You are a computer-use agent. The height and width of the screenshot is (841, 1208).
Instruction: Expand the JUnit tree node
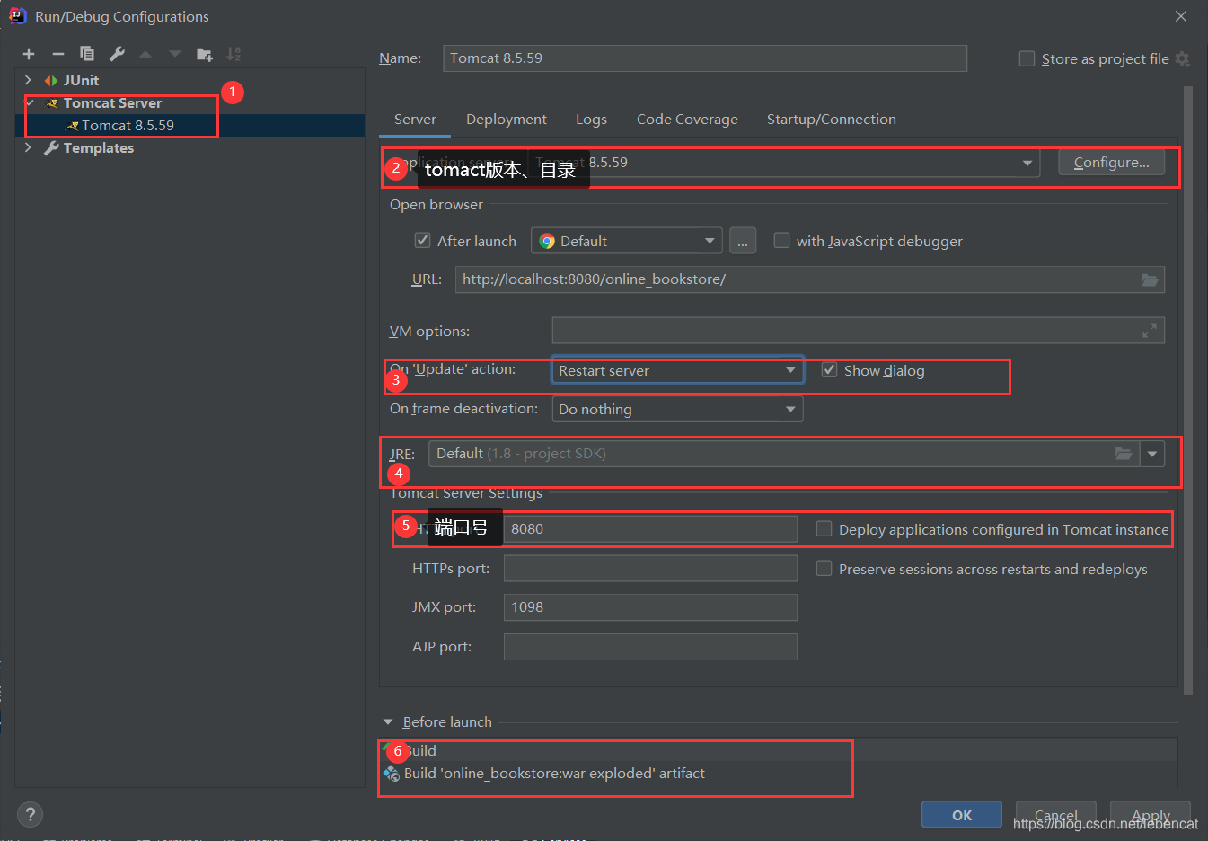pyautogui.click(x=28, y=80)
